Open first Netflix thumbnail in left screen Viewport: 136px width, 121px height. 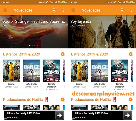point(12,107)
